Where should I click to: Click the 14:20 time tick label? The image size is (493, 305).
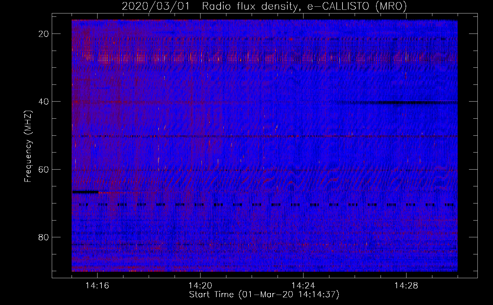[x=200, y=286]
